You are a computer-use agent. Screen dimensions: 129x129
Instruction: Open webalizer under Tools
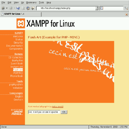click(x=18, y=88)
